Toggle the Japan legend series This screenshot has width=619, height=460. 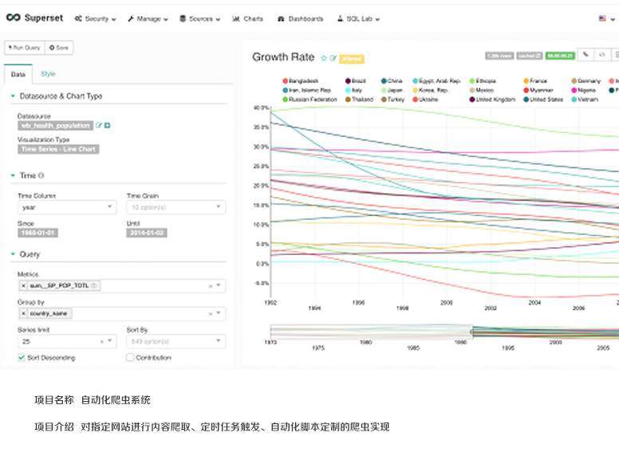[x=392, y=90]
